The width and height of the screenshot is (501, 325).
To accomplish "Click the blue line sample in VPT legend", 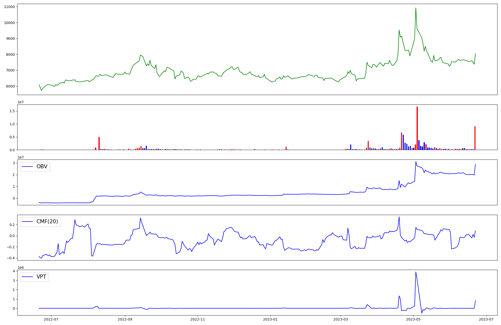I will point(28,277).
